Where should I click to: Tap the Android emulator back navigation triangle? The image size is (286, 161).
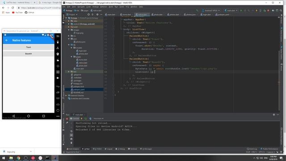(13, 116)
